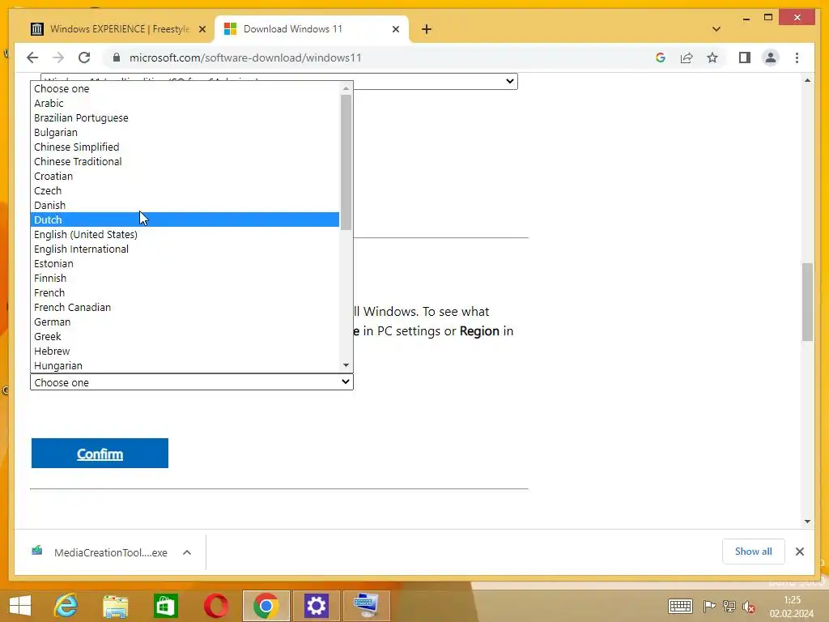Open the gear settings taskbar app

(317, 606)
